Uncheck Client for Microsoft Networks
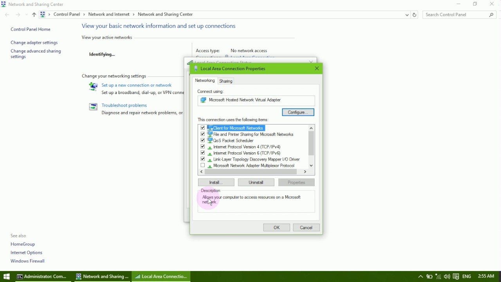Viewport: 501px width, 282px height. [203, 128]
